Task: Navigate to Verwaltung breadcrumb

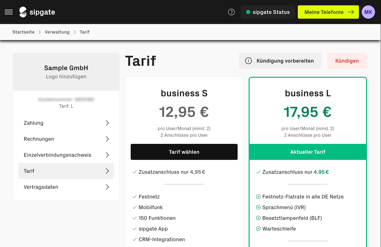Action: point(57,32)
